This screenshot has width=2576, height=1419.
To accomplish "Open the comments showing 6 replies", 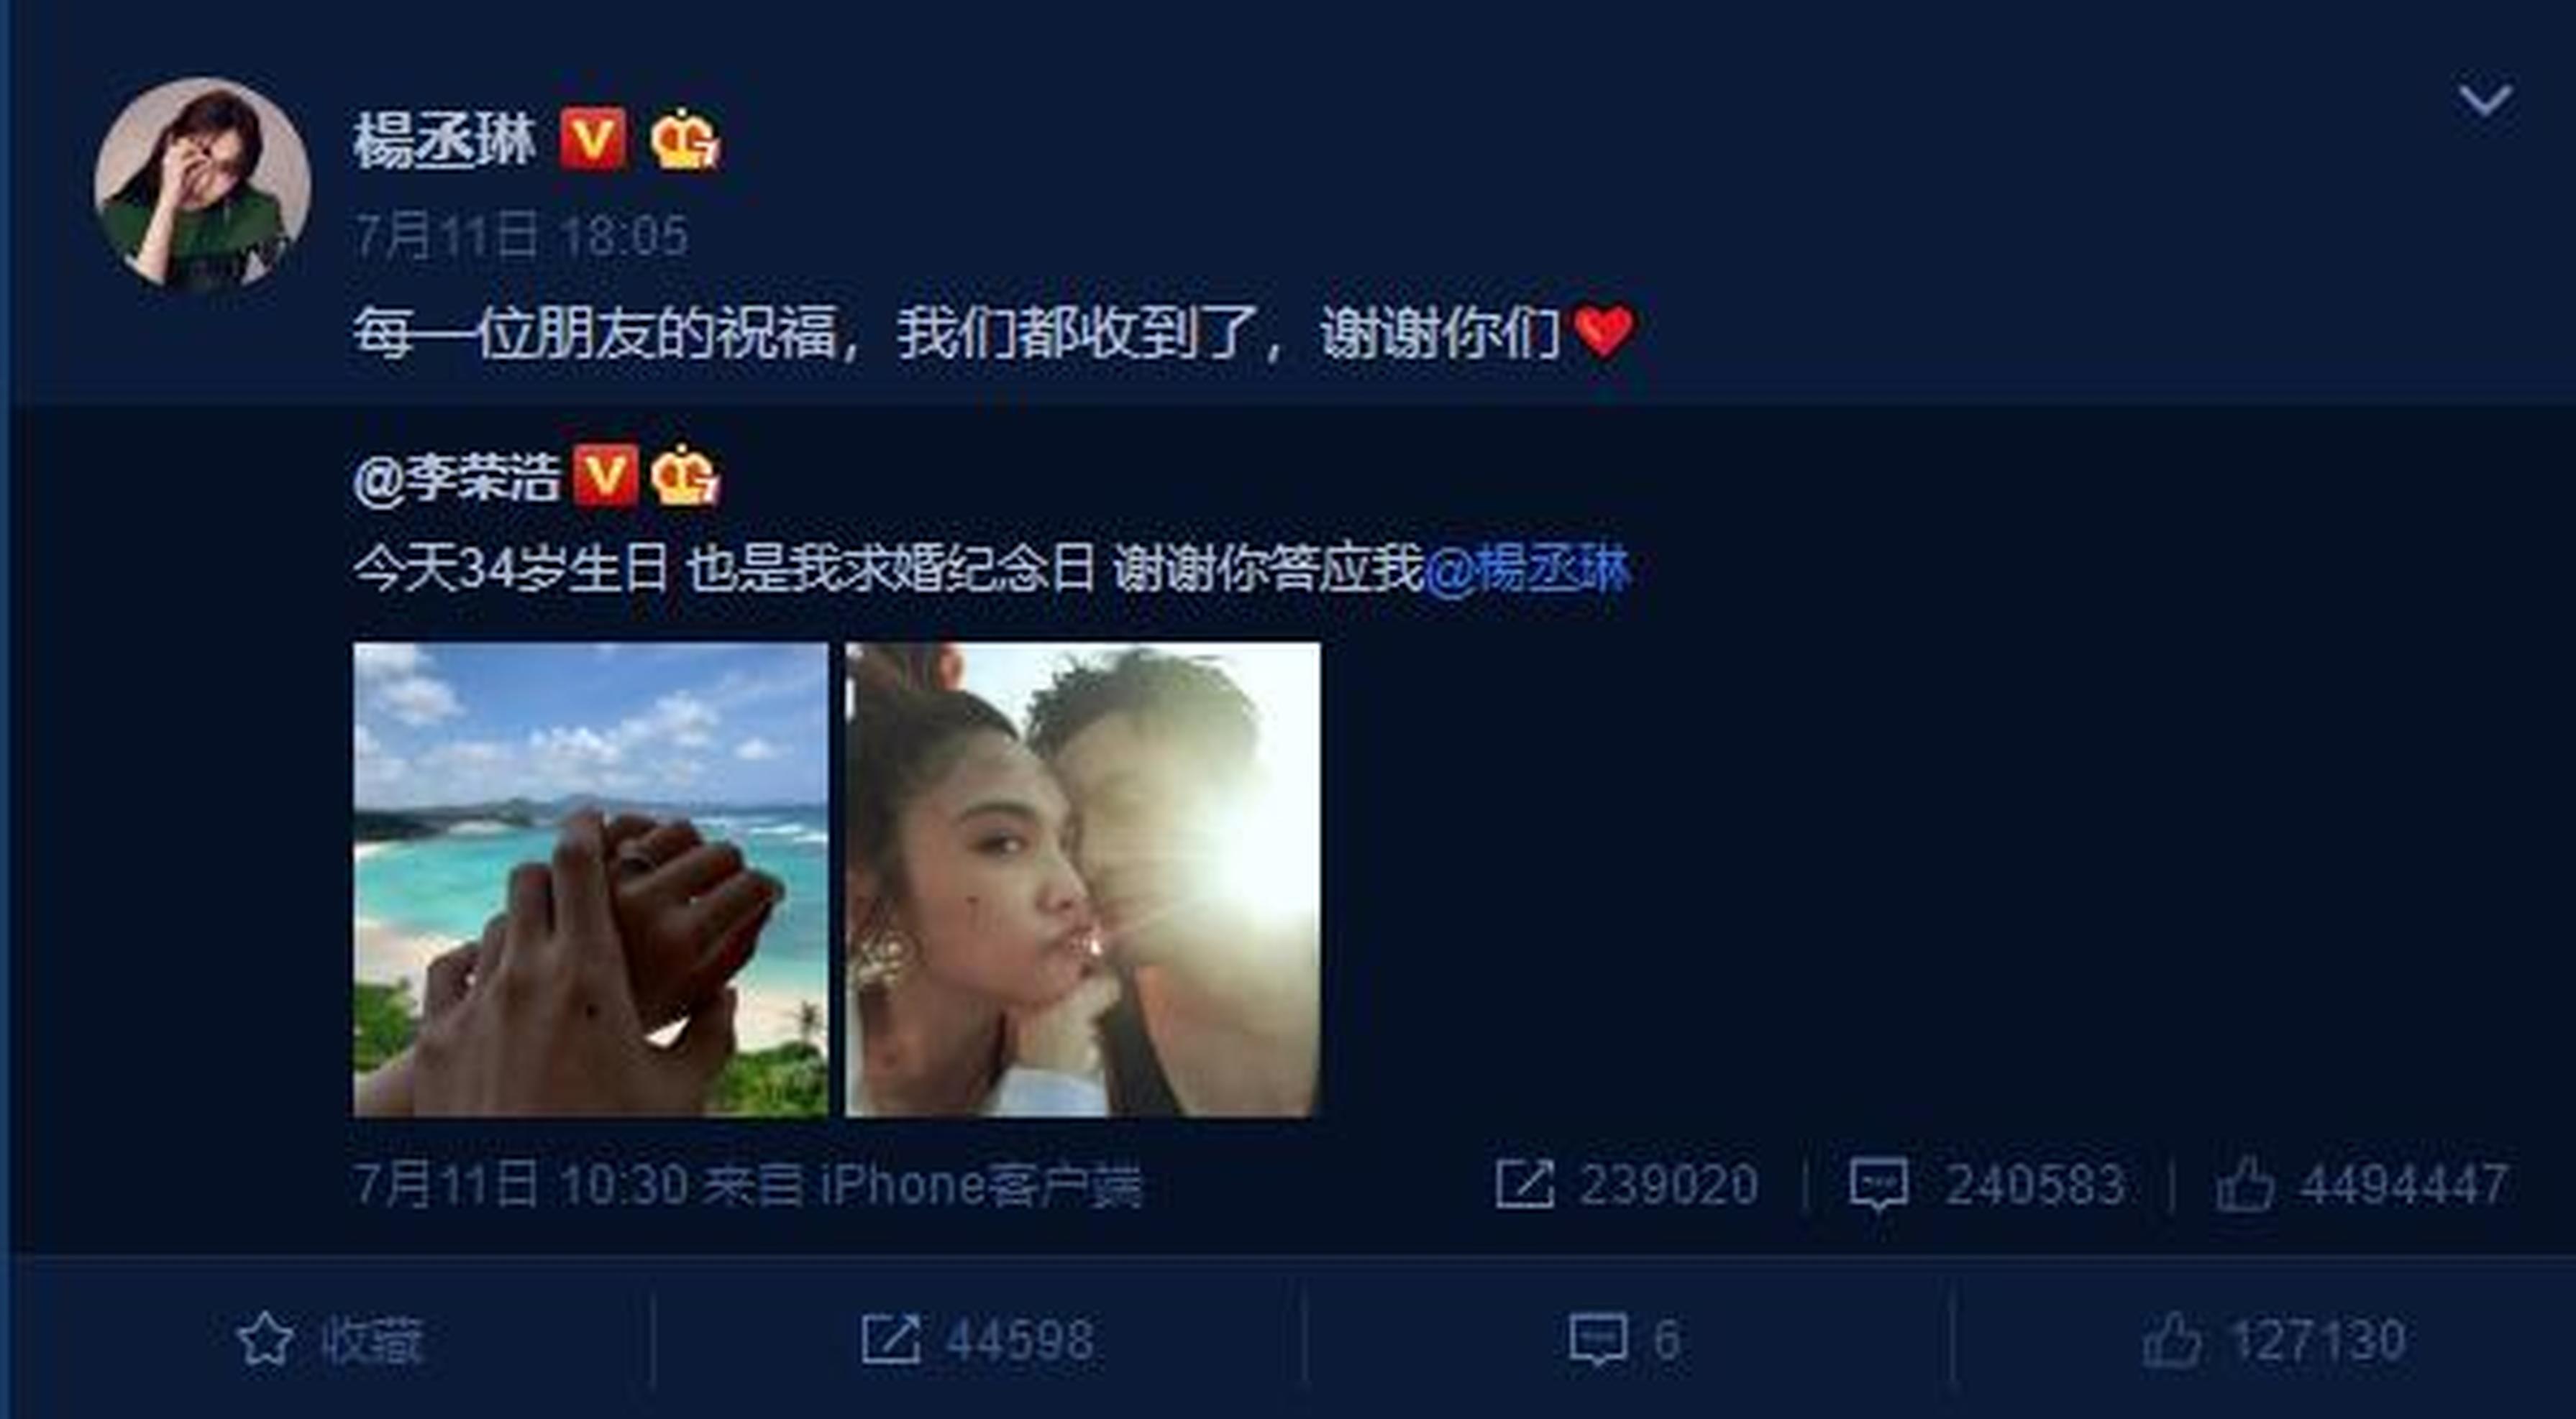I will click(x=1625, y=1339).
